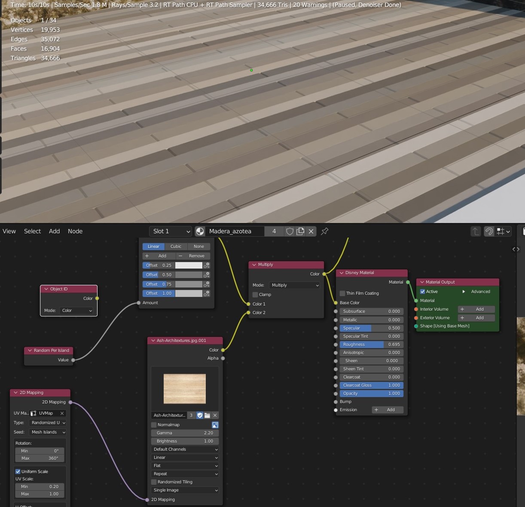The image size is (525, 507).
Task: Toggle the image preview icon beside Normalmap
Action: [215, 425]
